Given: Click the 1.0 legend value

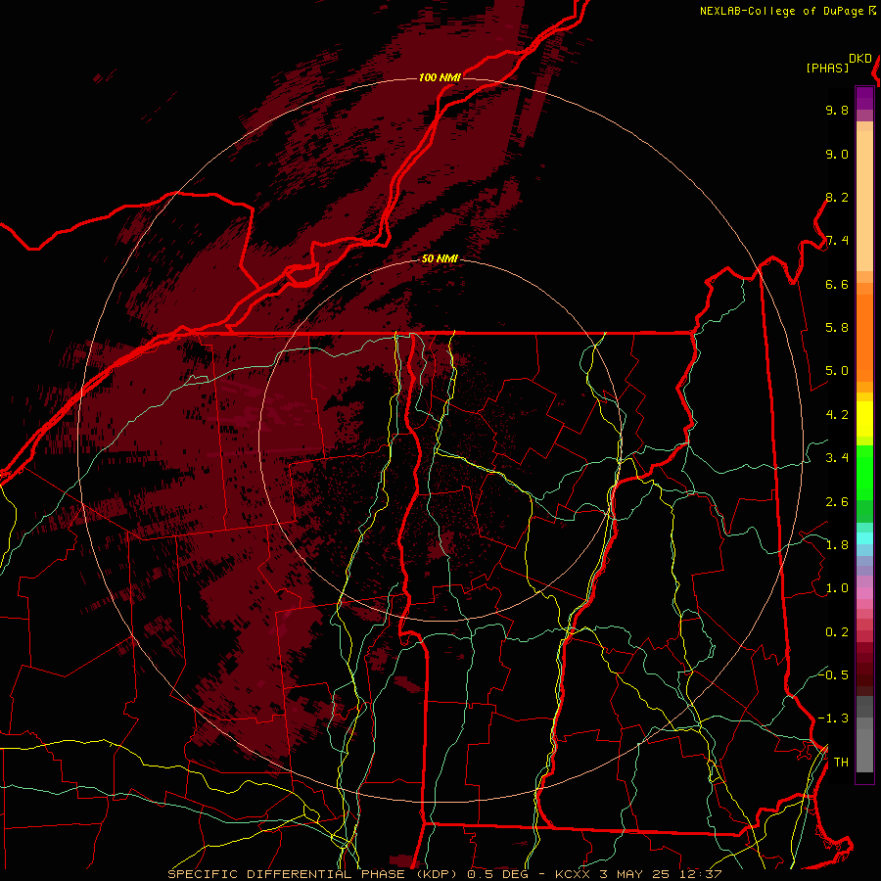Looking at the screenshot, I should point(837,588).
